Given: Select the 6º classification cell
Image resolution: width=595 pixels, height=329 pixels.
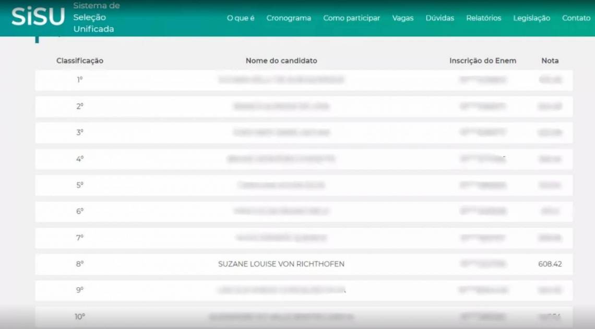Looking at the screenshot, I should pos(80,211).
